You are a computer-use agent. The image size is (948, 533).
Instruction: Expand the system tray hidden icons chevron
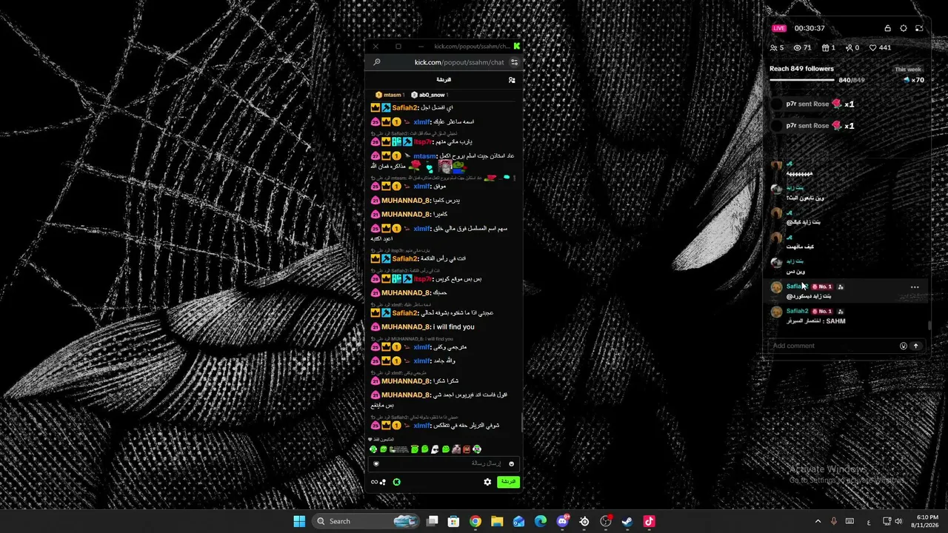pos(818,521)
